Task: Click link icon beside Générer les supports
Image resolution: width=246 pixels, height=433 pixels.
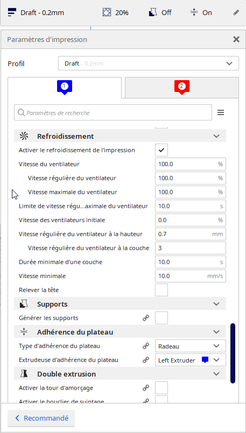Action: (146, 318)
